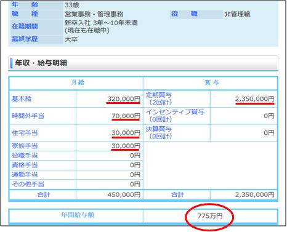
Task: Click the 在籍期間 label
Action: coord(25,26)
